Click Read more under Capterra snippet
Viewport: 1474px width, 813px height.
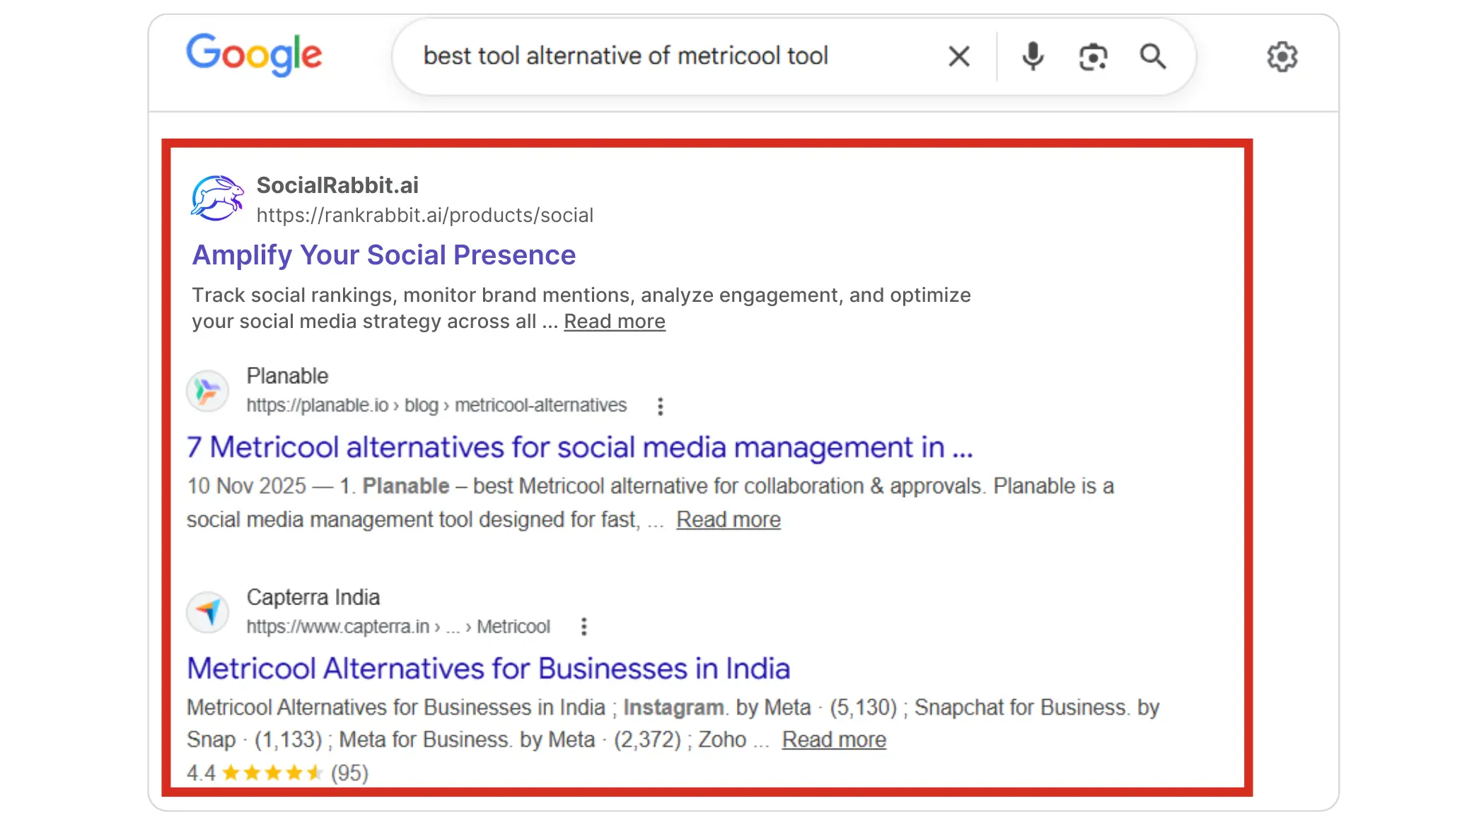833,739
